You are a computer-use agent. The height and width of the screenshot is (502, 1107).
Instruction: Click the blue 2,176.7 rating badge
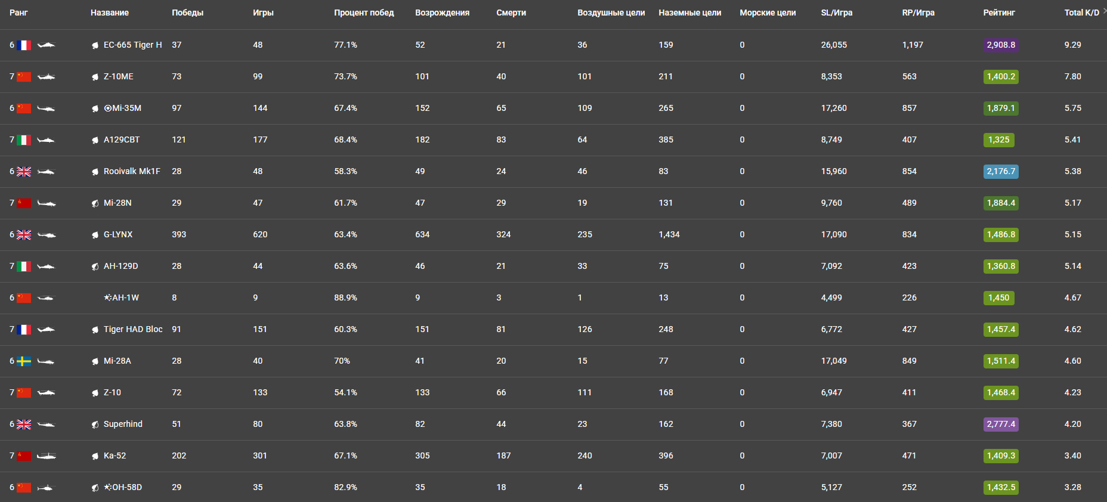pos(1001,171)
